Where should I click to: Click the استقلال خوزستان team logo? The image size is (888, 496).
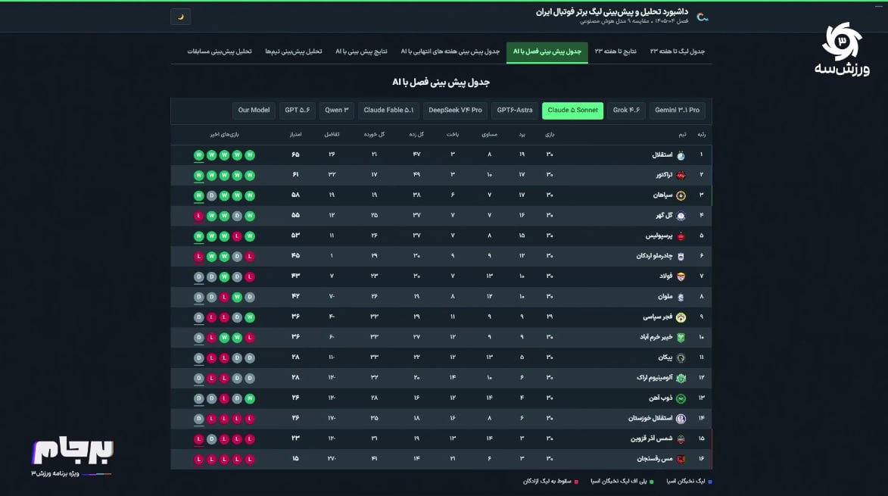pyautogui.click(x=681, y=419)
